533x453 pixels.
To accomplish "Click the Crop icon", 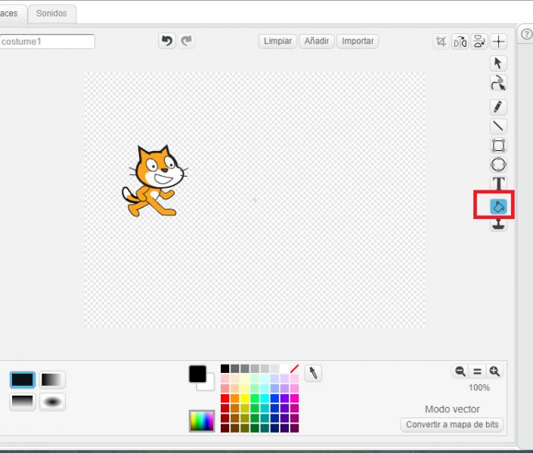I will [441, 42].
